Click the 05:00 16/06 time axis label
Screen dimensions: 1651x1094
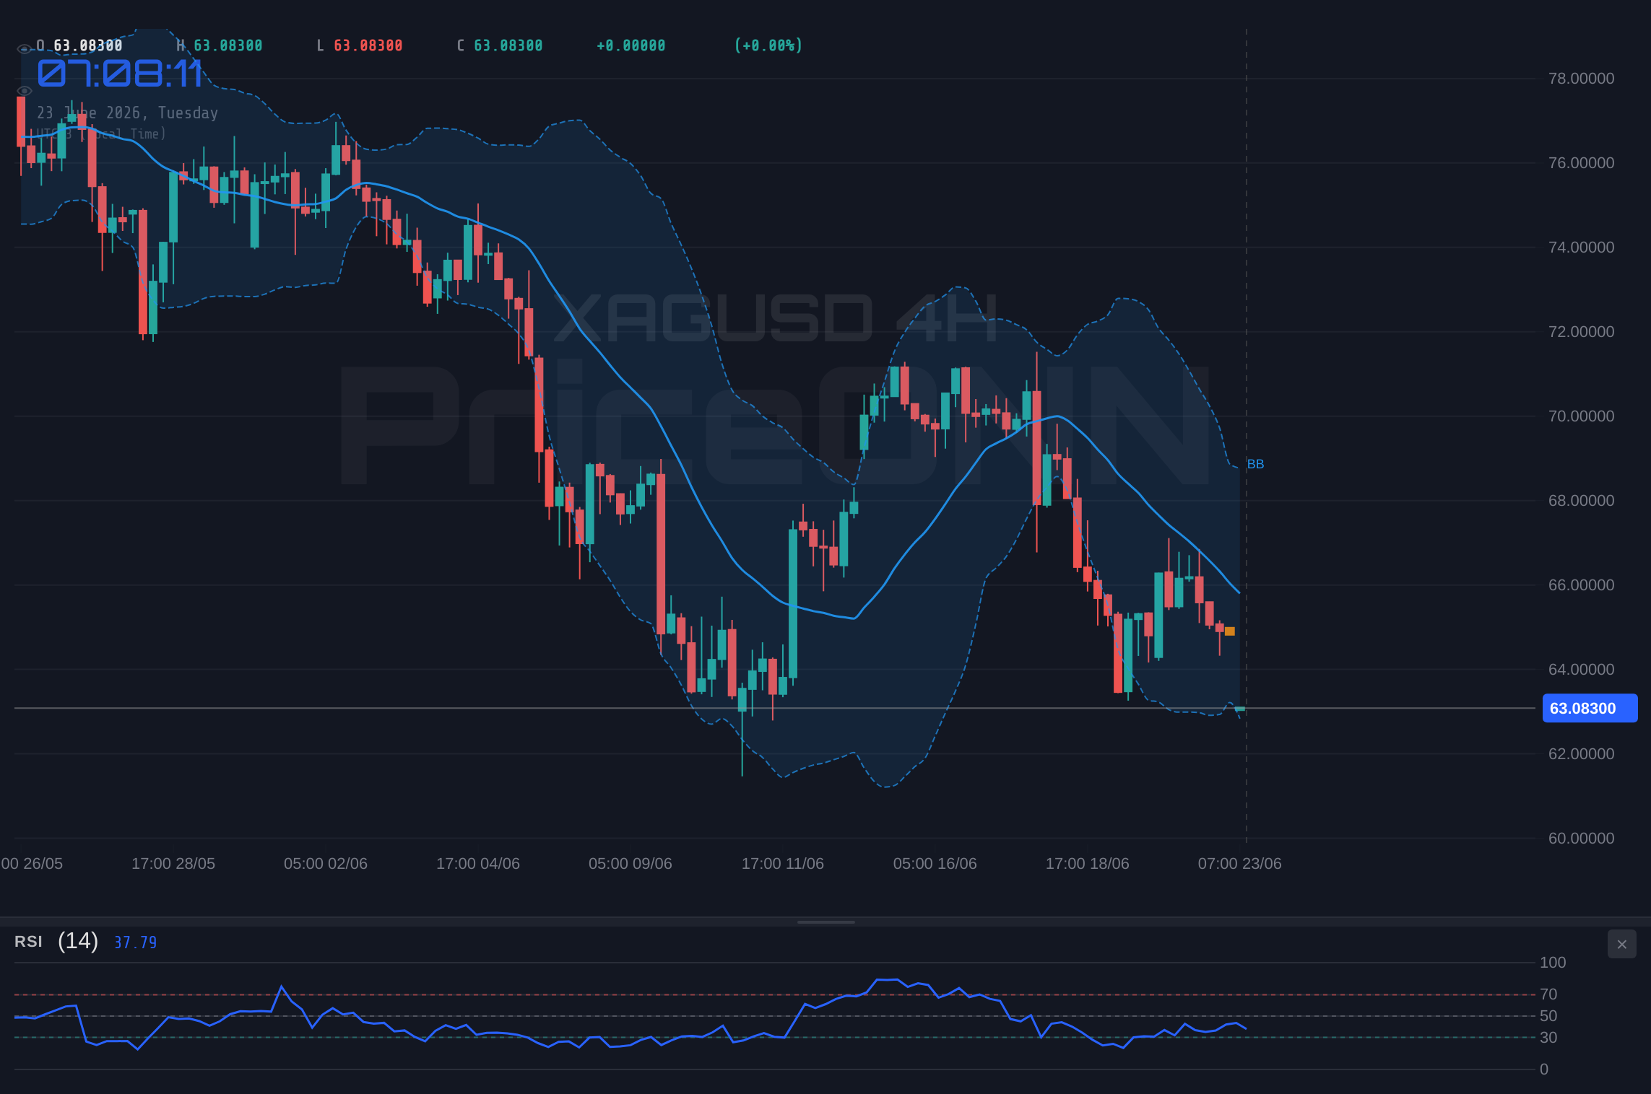[x=935, y=864]
